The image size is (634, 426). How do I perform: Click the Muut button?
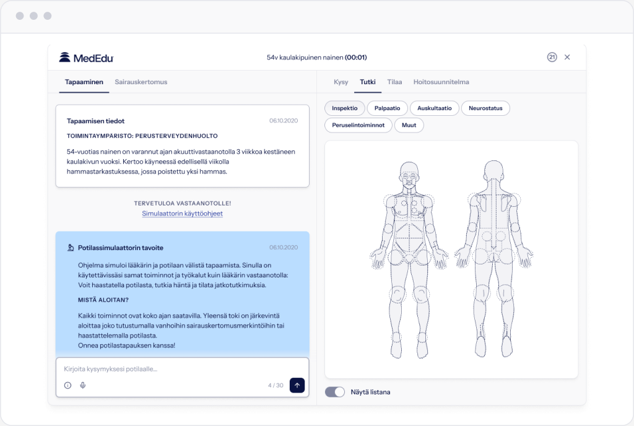tap(409, 125)
